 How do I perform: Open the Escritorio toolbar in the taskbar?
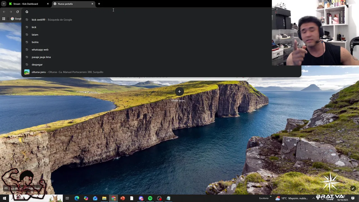(x=264, y=198)
